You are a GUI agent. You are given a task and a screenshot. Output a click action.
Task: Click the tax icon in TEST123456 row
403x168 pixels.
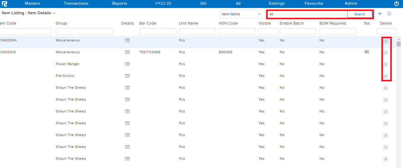(367, 52)
